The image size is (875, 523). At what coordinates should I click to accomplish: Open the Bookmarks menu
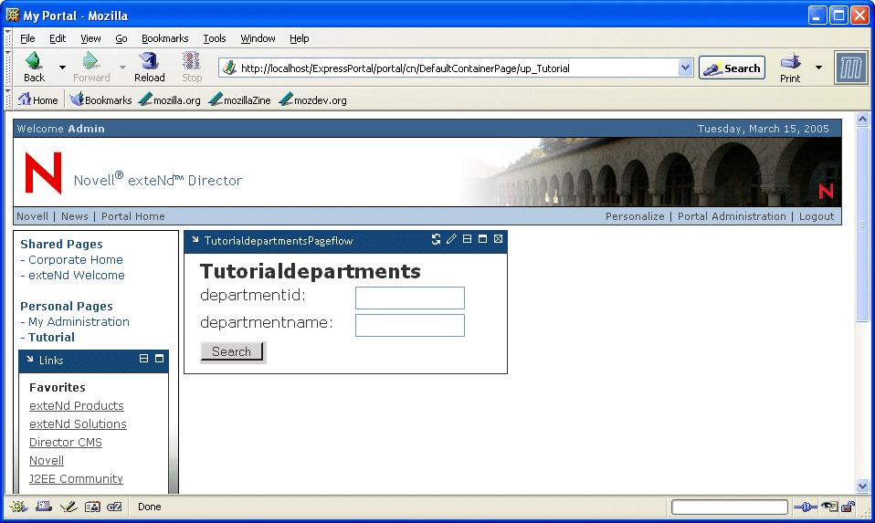point(164,38)
